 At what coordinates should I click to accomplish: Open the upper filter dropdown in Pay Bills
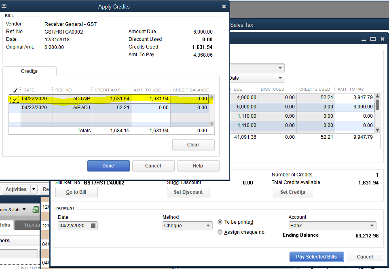pos(280,68)
